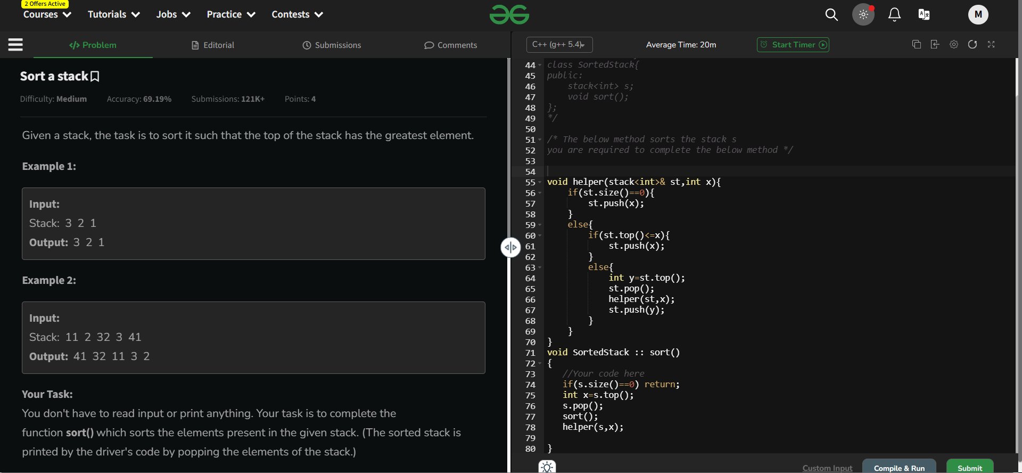The height and width of the screenshot is (473, 1022).
Task: Start the problem timer
Action: (x=793, y=45)
